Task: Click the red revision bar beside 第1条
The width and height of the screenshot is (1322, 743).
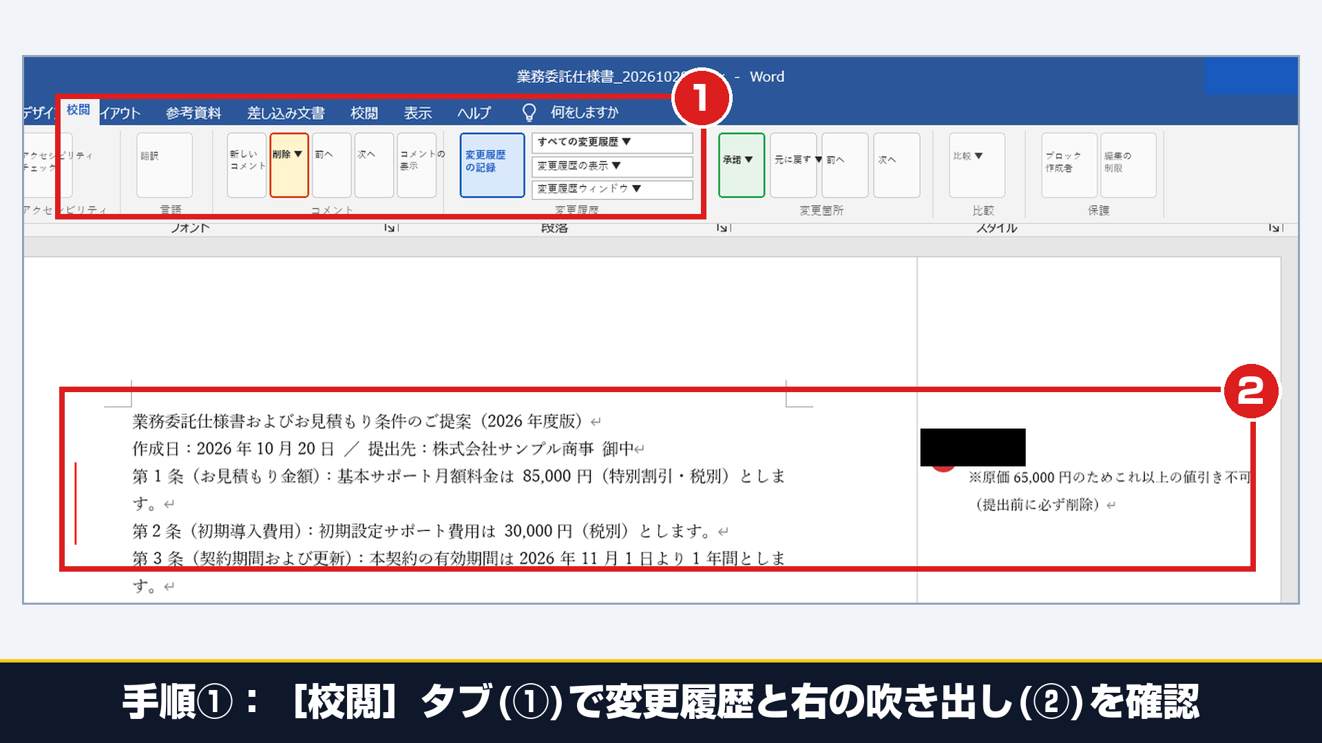Action: coord(75,504)
